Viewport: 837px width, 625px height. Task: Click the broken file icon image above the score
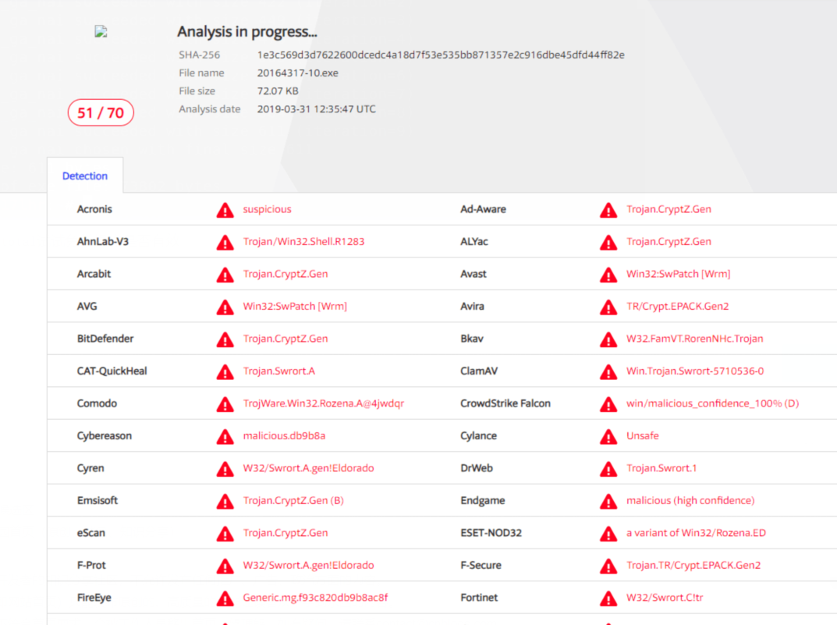[x=101, y=32]
